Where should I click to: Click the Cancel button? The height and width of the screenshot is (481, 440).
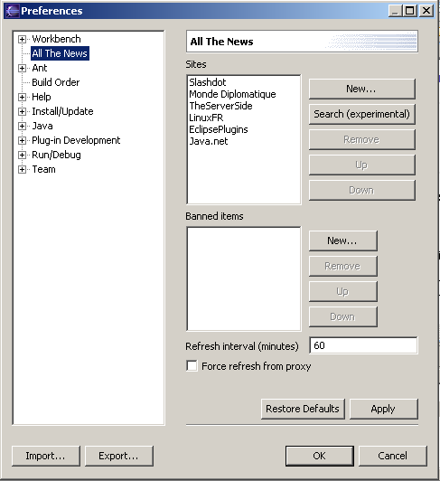pos(393,457)
